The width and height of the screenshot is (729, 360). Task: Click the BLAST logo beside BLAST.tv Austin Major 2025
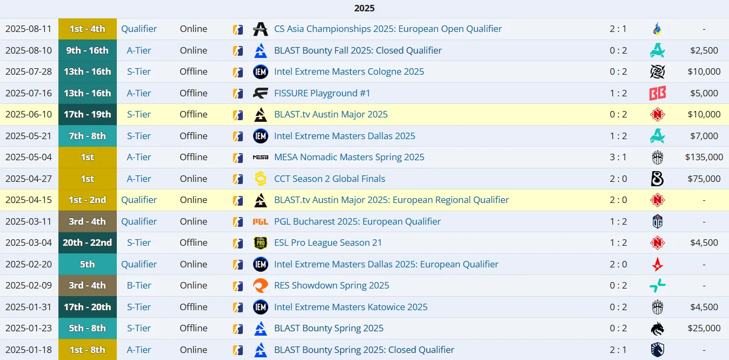pyautogui.click(x=261, y=115)
